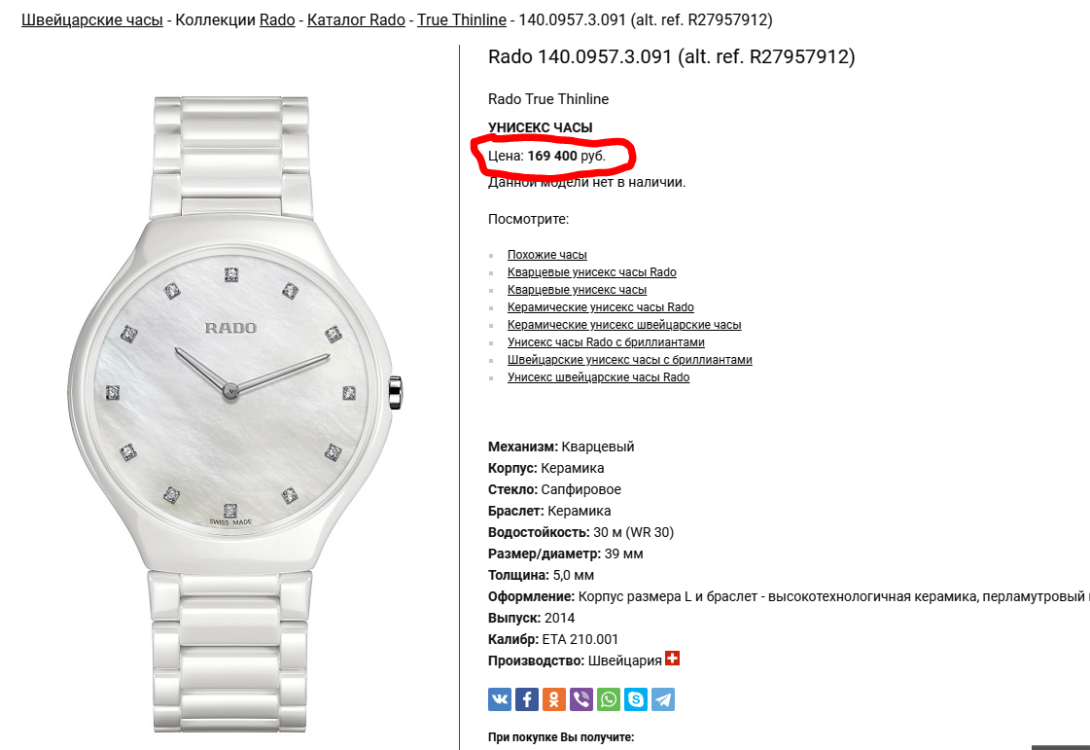Image resolution: width=1090 pixels, height=750 pixels.
Task: Go to the Каталог Rado breadcrumb
Action: coord(356,20)
